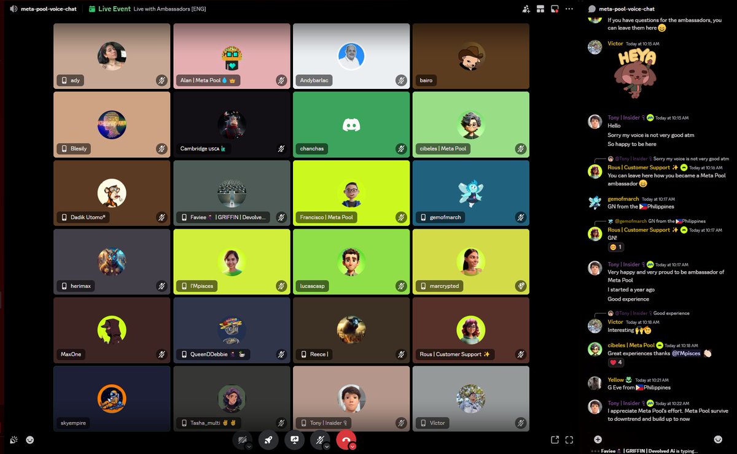Screen dimensions: 737x454
Task: Click mobile device icon on Blesily tile
Action: click(63, 148)
